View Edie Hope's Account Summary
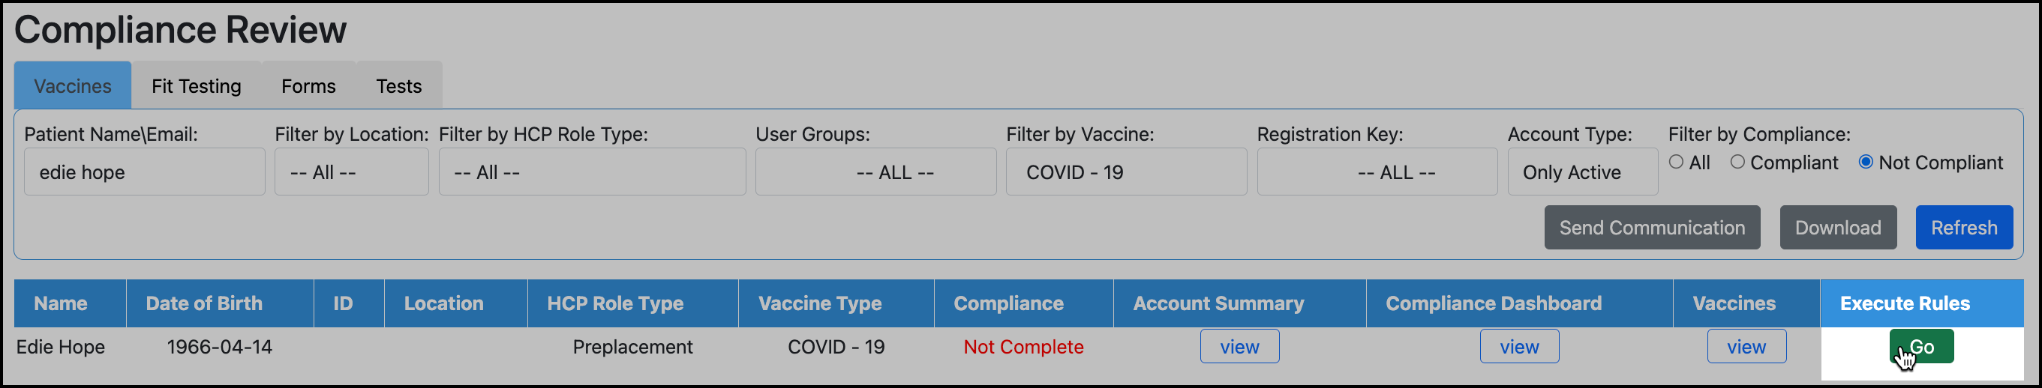Screen dimensions: 2042x388 tap(1239, 346)
